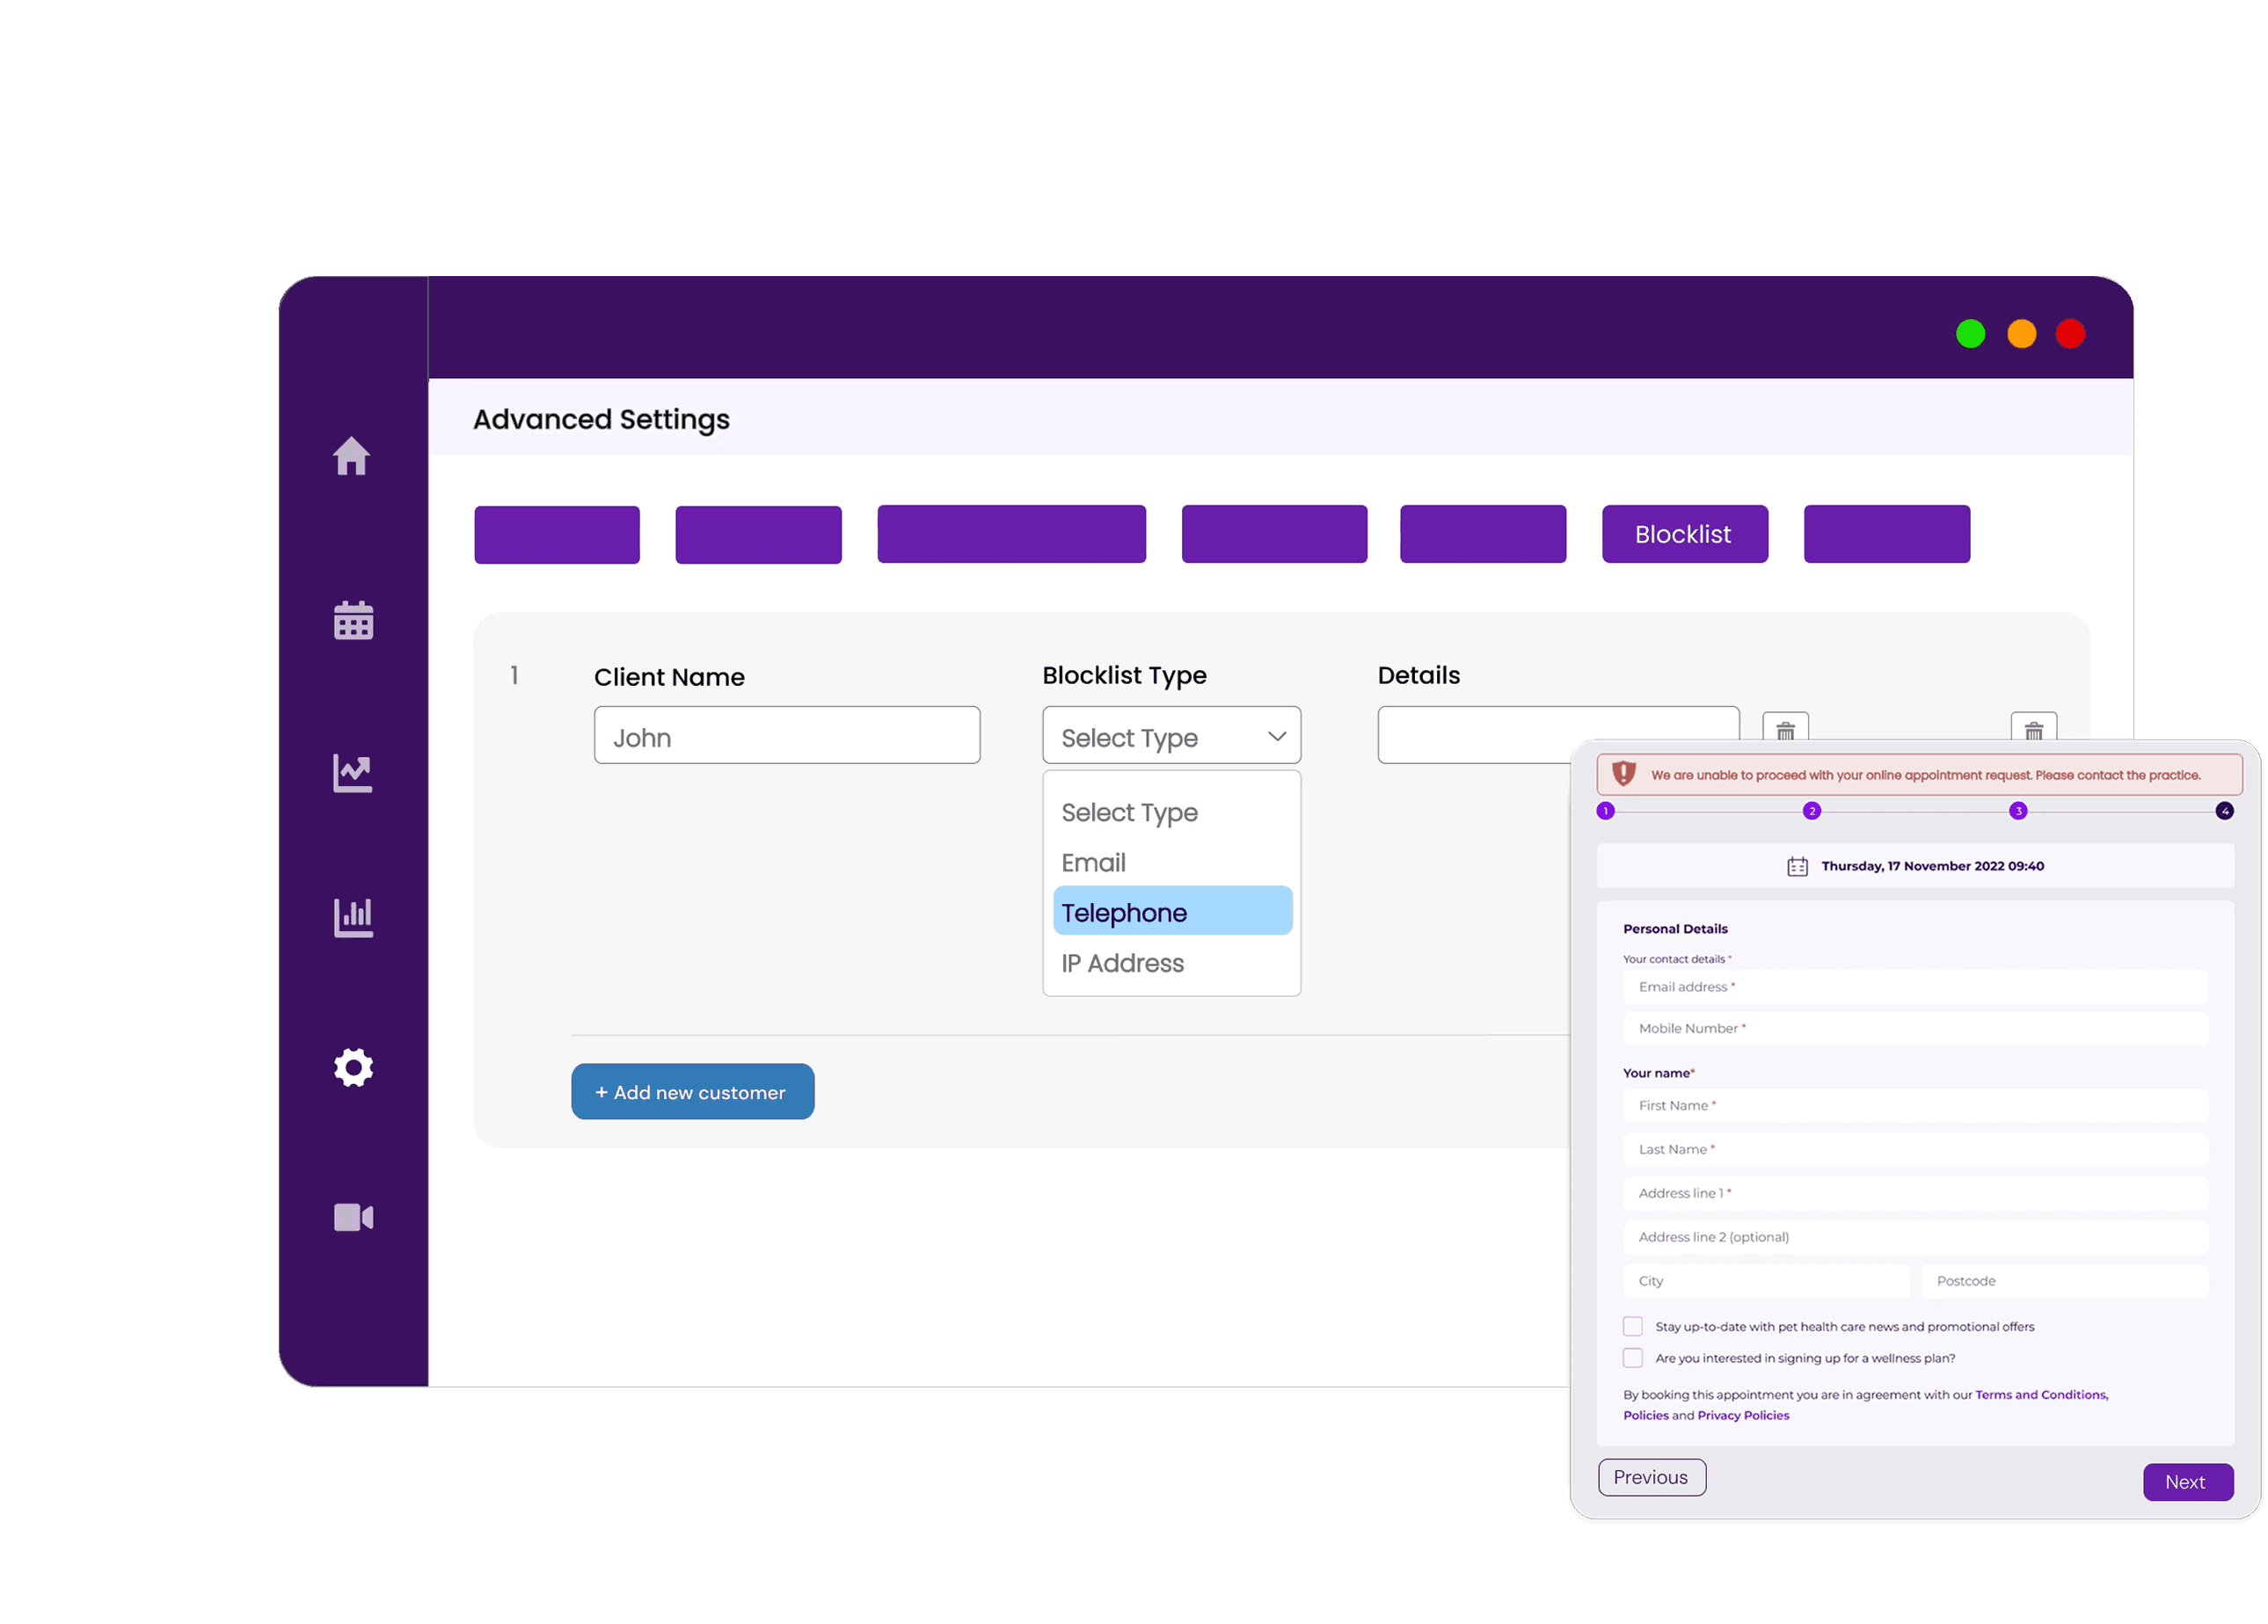This screenshot has height=1624, width=2268.
Task: Choose IP Address option in dropdown
Action: pyautogui.click(x=1123, y=963)
